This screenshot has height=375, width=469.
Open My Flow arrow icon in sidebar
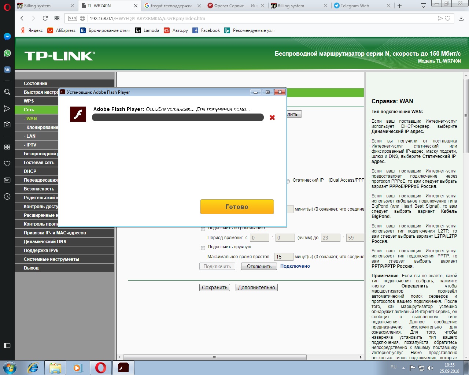point(7,108)
